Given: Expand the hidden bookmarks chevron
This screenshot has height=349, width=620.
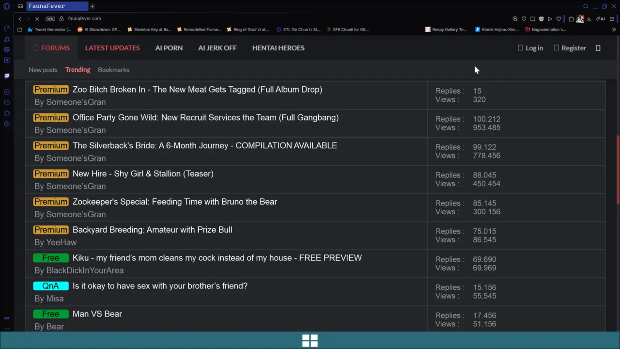Looking at the screenshot, I should 614,30.
